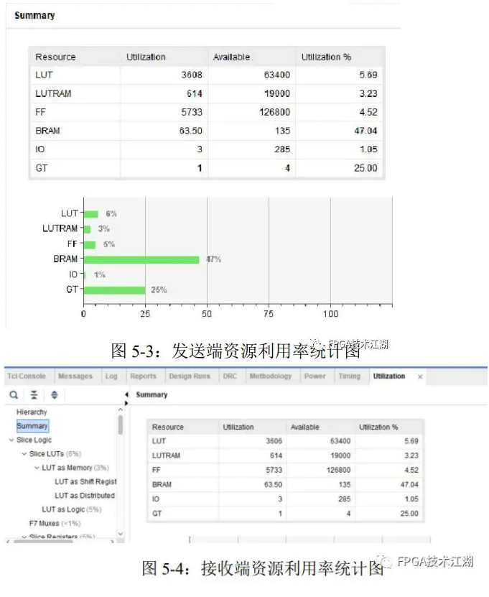Collapse the Slice LUTs node

pyautogui.click(x=24, y=454)
